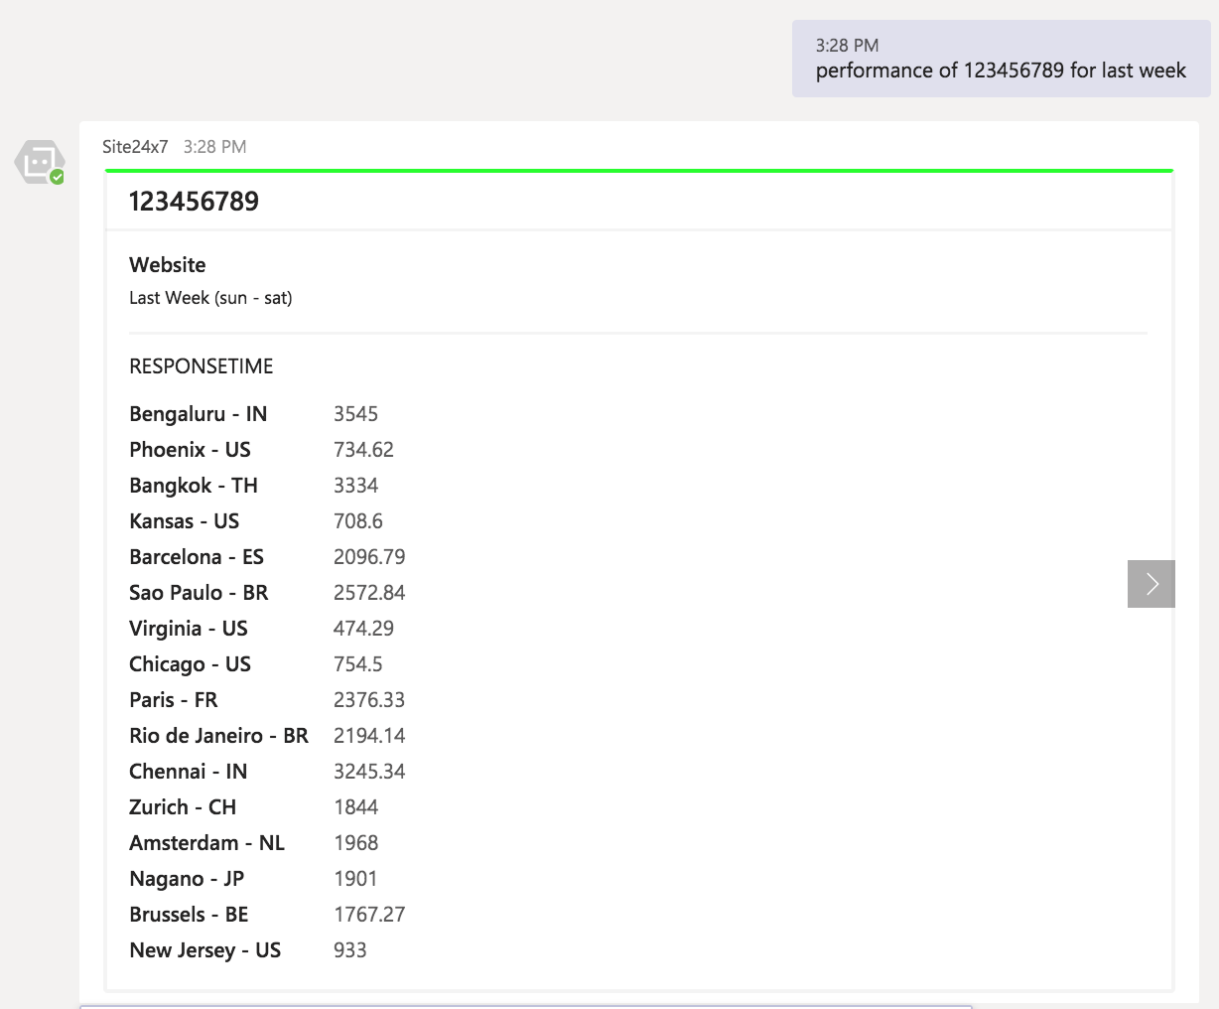
Task: Click the Chennai - IN value 3245.34
Action: [369, 772]
